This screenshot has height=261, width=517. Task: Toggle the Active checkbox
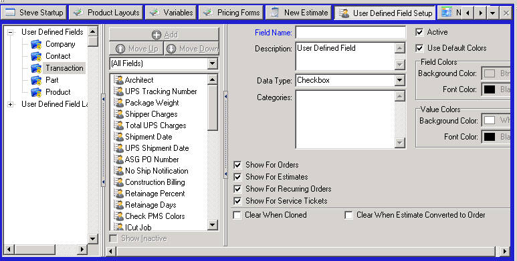tap(419, 32)
